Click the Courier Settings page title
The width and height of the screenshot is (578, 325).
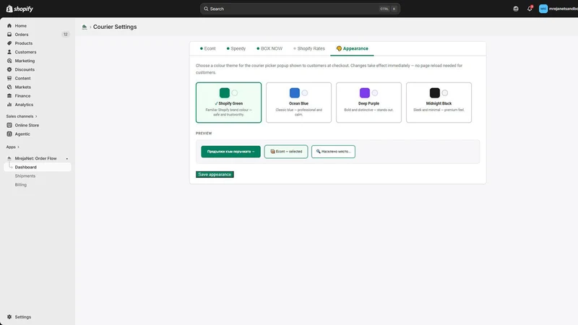coord(115,27)
